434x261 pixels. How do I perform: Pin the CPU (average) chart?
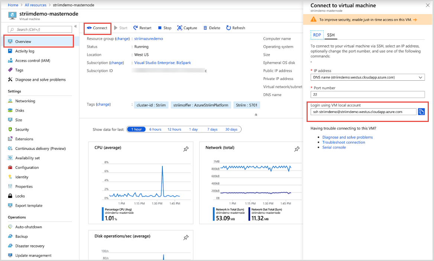point(186,149)
